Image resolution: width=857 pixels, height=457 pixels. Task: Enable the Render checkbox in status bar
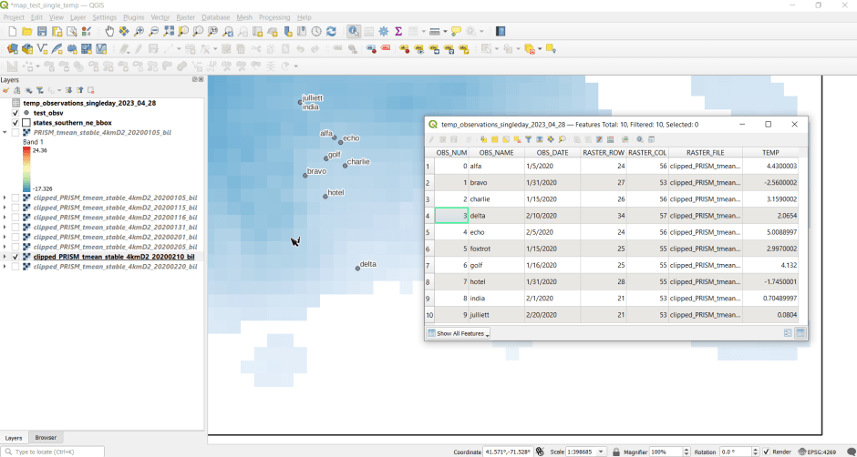pyautogui.click(x=767, y=452)
